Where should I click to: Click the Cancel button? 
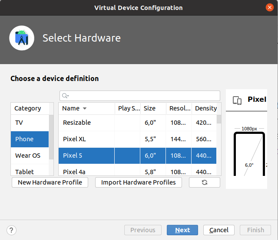pos(219,230)
